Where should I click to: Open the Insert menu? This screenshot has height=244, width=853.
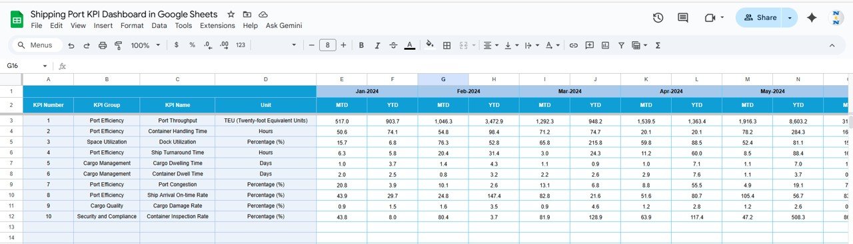pyautogui.click(x=103, y=25)
